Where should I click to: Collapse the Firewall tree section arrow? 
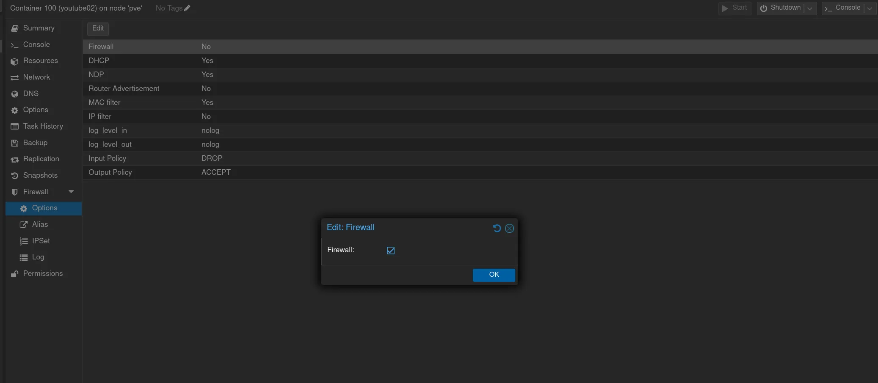tap(71, 192)
